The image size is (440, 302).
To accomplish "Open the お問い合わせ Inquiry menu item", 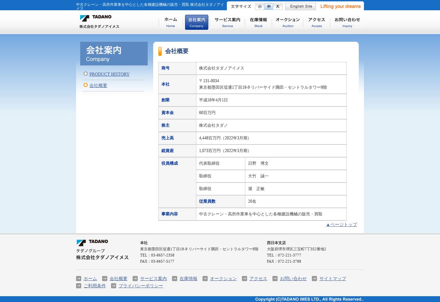I will [x=347, y=22].
